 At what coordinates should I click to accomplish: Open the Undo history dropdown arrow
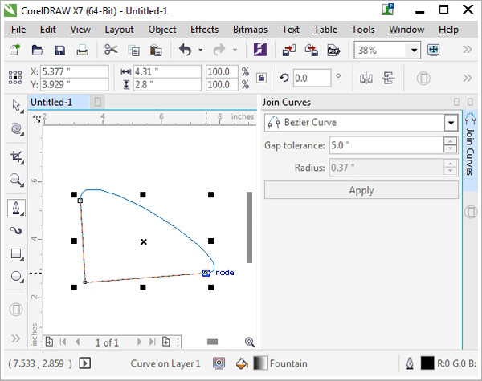coord(200,50)
